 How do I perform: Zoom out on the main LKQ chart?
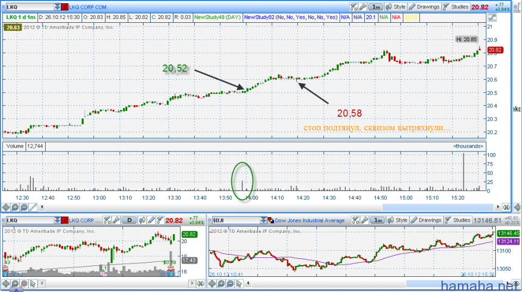coord(24,207)
